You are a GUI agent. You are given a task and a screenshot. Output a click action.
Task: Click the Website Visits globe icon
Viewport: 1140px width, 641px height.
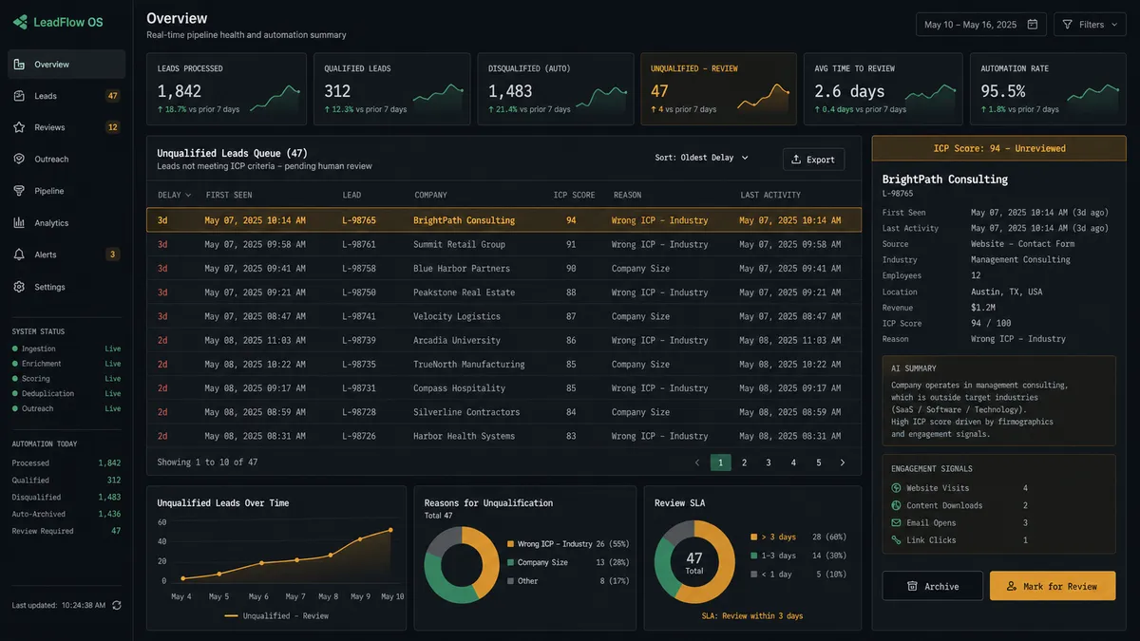point(896,488)
